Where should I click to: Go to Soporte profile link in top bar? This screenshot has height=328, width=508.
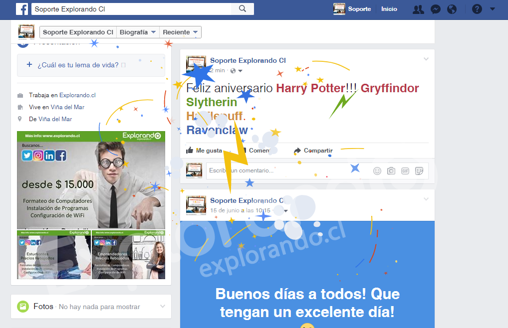tap(359, 9)
